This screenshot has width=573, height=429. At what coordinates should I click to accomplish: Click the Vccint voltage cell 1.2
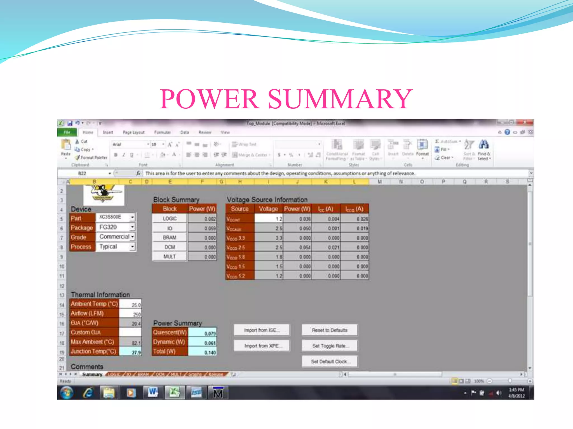269,219
